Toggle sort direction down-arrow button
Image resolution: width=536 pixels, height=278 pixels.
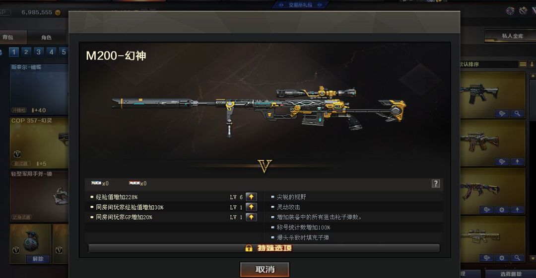click(532, 64)
